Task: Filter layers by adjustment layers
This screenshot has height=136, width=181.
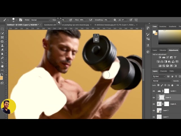Action: point(172,76)
